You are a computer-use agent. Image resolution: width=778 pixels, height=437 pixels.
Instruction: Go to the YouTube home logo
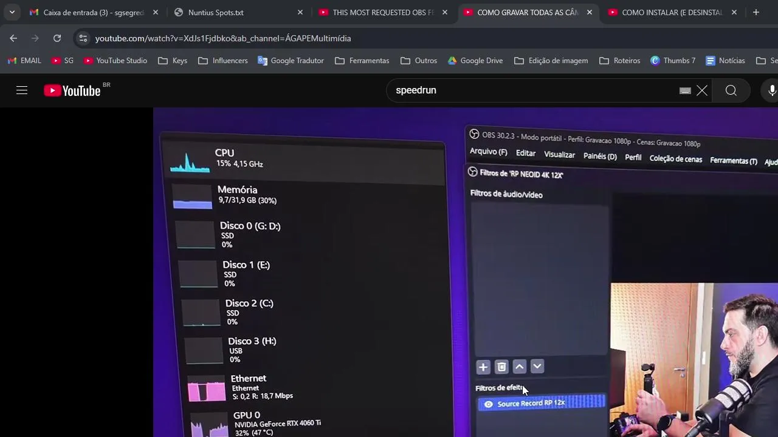pos(72,90)
